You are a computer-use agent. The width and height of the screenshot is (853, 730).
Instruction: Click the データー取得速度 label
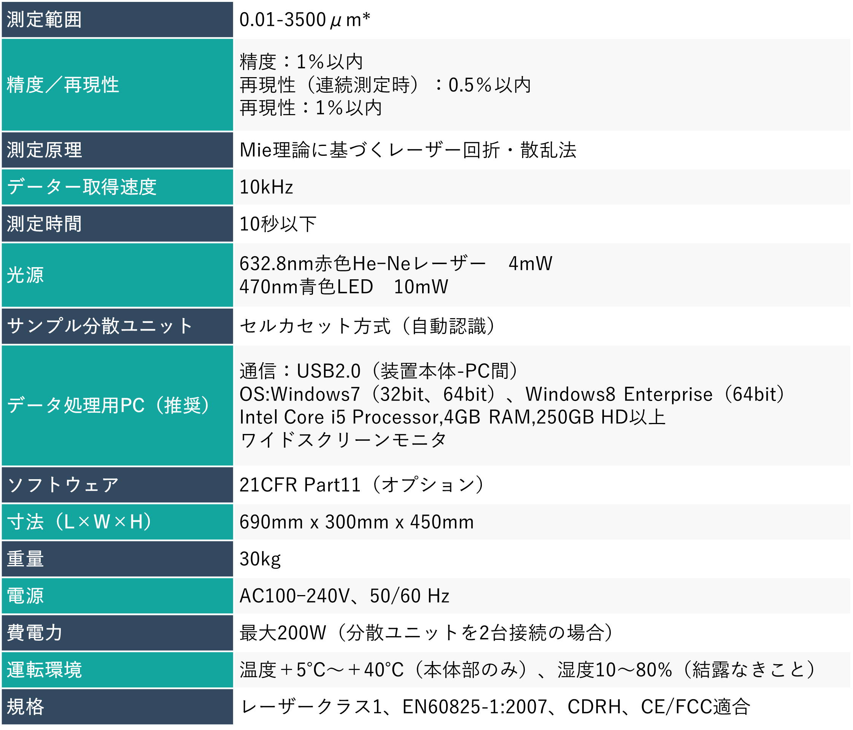tap(81, 187)
